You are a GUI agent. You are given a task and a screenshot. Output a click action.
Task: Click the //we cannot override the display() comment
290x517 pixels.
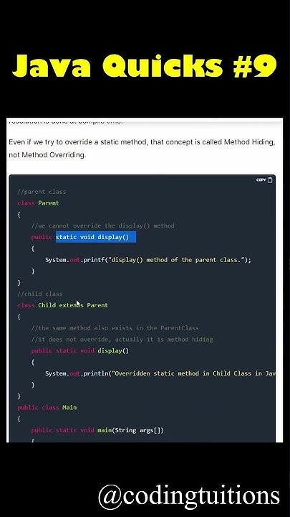tap(102, 226)
